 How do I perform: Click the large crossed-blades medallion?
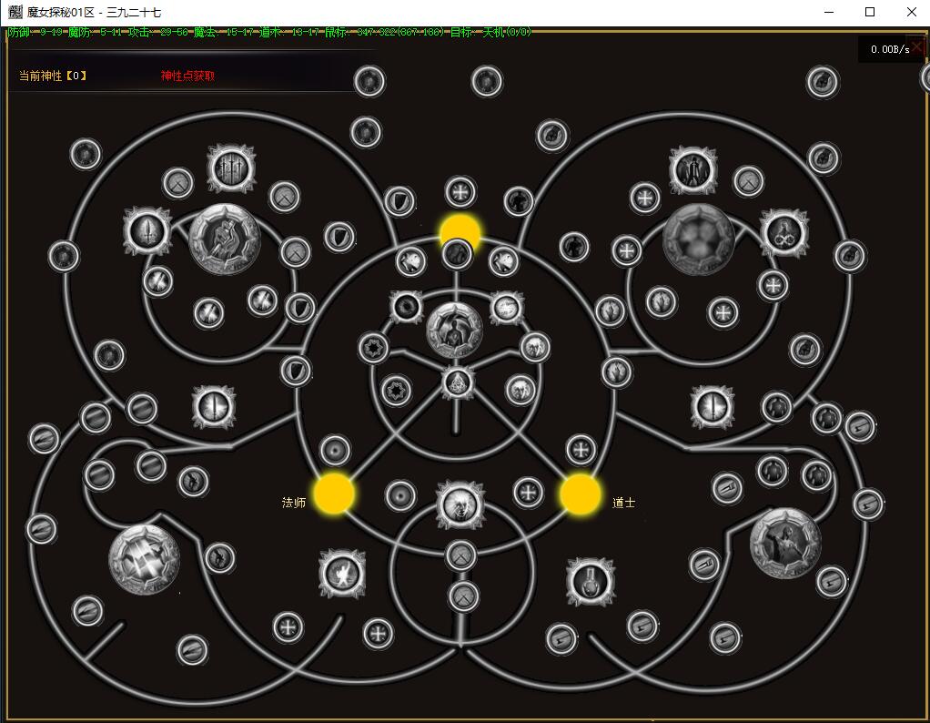(144, 558)
